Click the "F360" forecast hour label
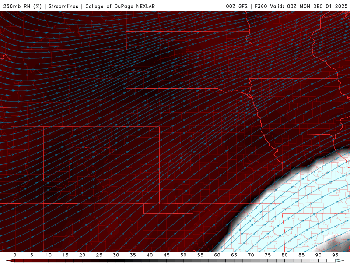The height and width of the screenshot is (263, 350). click(x=261, y=6)
